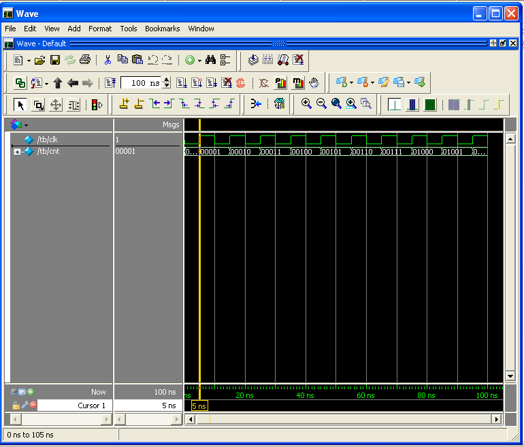Open the Format menu
Screen dimensions: 524x447
click(x=100, y=29)
